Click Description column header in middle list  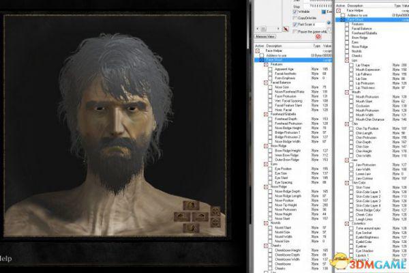[274, 46]
